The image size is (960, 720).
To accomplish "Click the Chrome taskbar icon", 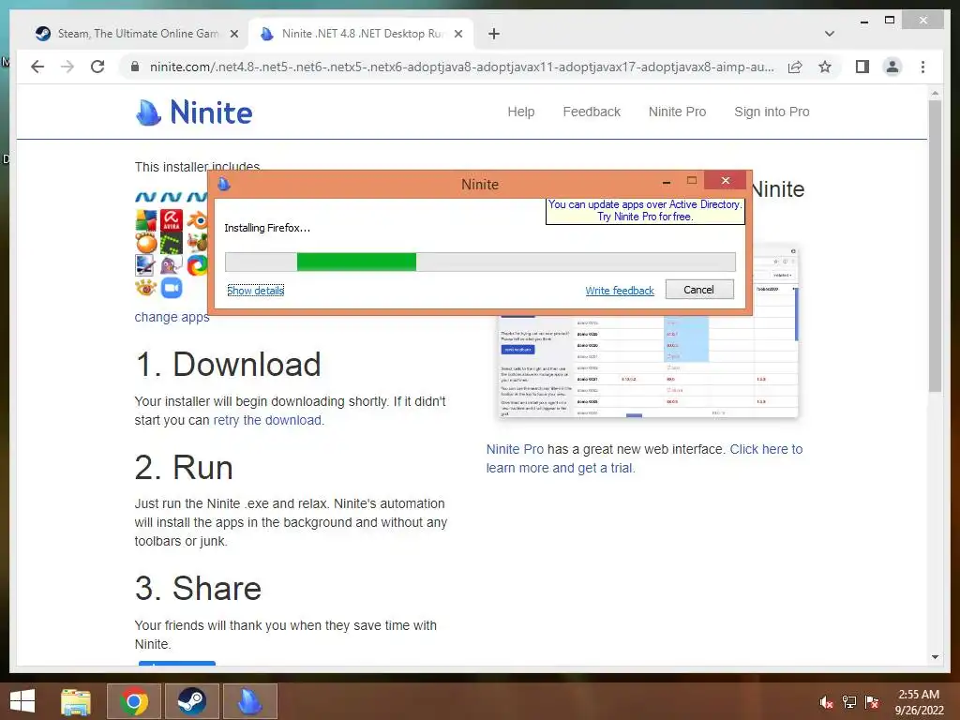I will [133, 701].
